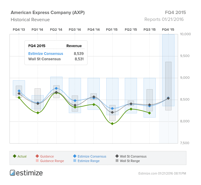Image resolution: width=201 pixels, height=185 pixels.
Task: Click the Revenue heading in tooltip
Action: point(74,46)
